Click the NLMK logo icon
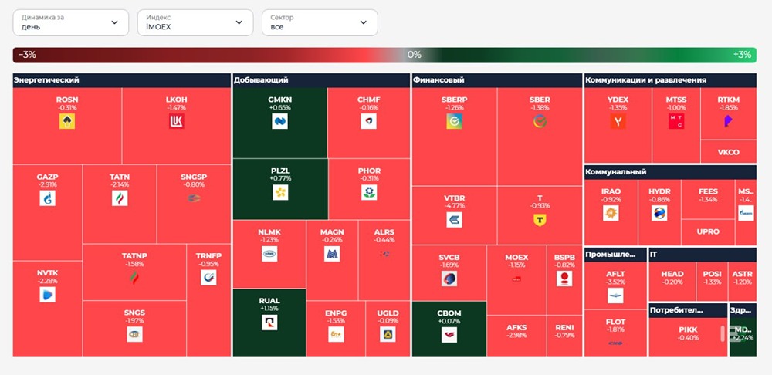This screenshot has height=375, width=772. (269, 253)
